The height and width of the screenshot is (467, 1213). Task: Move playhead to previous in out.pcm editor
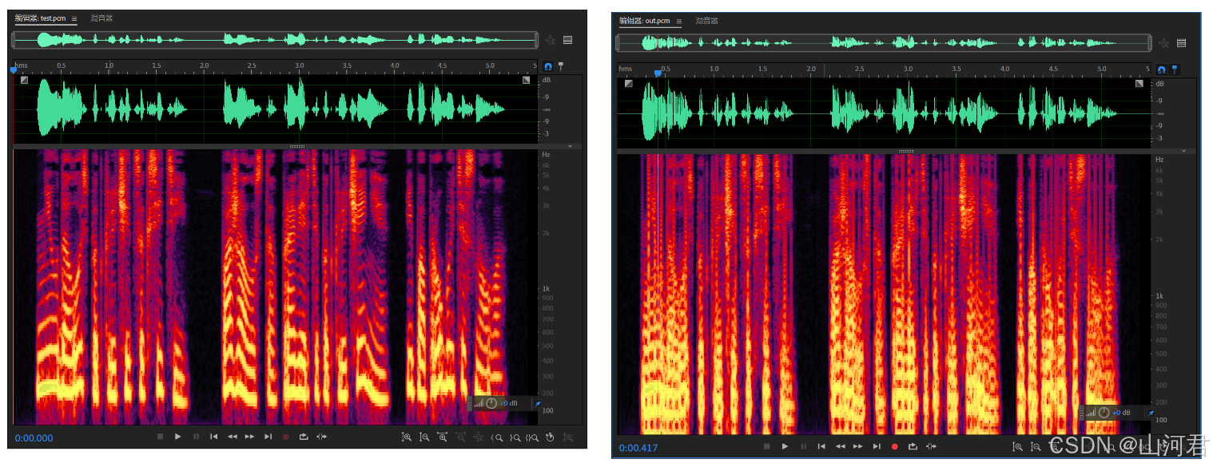coord(821,447)
